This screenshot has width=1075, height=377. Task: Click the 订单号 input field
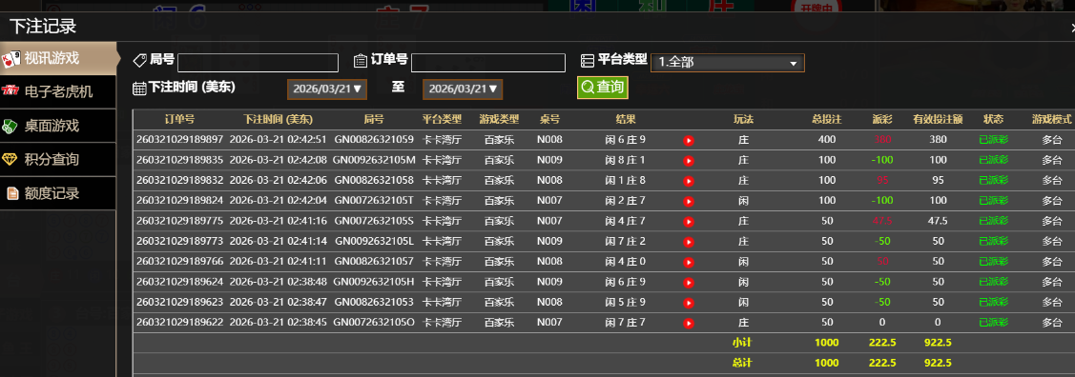(x=488, y=63)
